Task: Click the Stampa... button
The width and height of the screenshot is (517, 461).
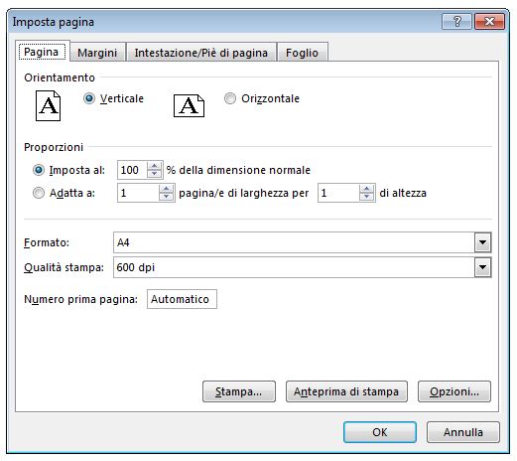Action: [x=239, y=391]
